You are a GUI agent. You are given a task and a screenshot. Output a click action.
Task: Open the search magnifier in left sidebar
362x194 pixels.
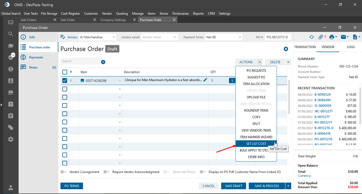pyautogui.click(x=11, y=34)
